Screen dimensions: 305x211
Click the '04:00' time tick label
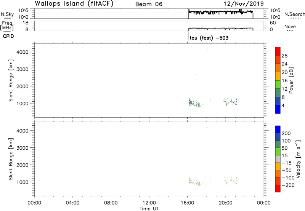[x=73, y=203]
